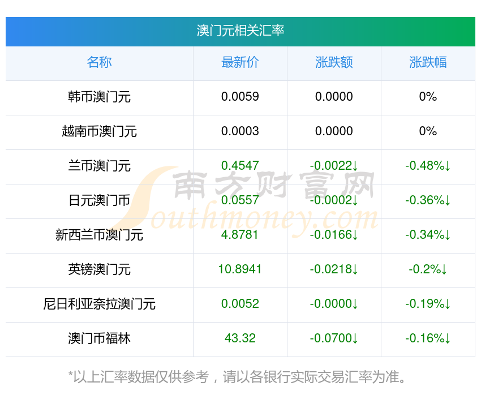Select the 涨跌幅 column header

click(x=428, y=63)
